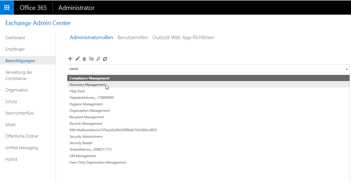Select Hygiene Management in the list
The width and height of the screenshot is (351, 181).
click(86, 104)
